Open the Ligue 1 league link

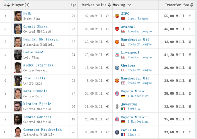tap(133, 135)
